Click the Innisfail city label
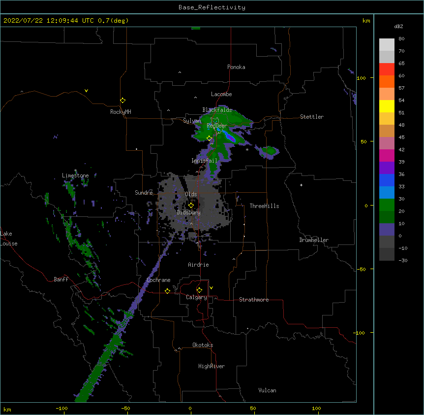The height and width of the screenshot is (415, 424). 204,161
